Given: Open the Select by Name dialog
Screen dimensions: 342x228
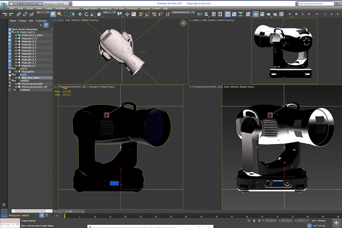Looking at the screenshot, I should [x=60, y=14].
